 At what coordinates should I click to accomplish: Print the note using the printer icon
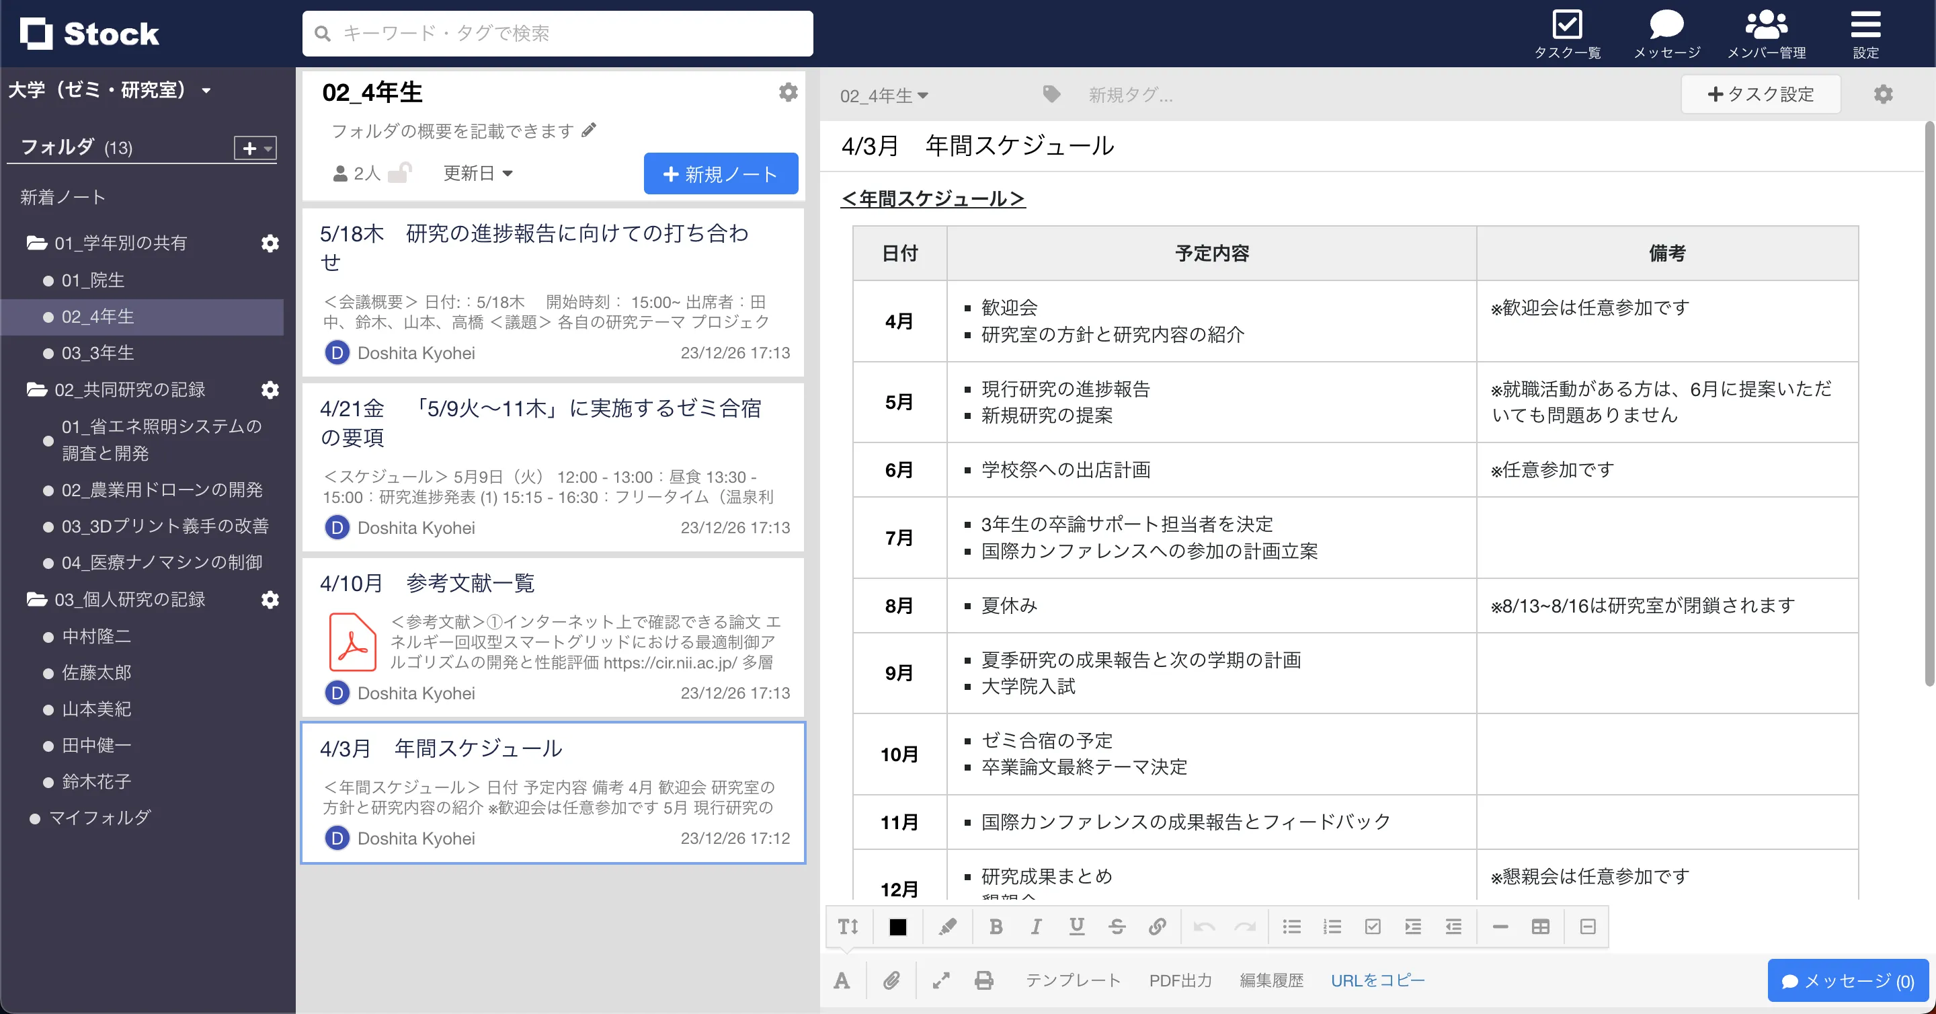pyautogui.click(x=983, y=980)
